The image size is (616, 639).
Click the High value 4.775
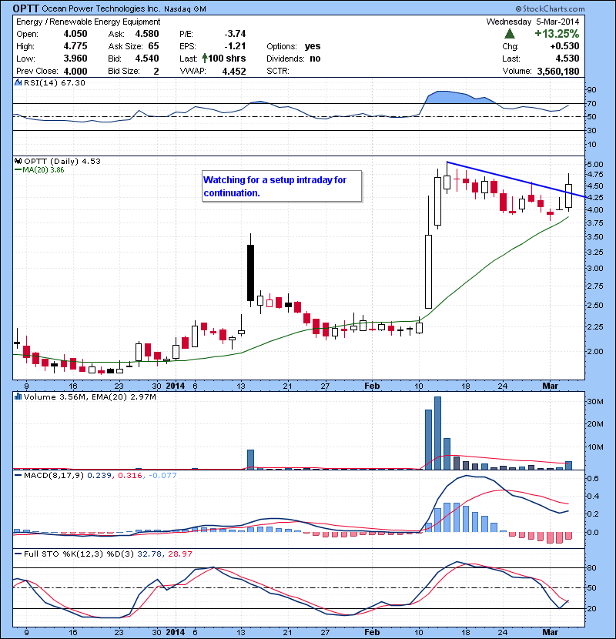[75, 46]
